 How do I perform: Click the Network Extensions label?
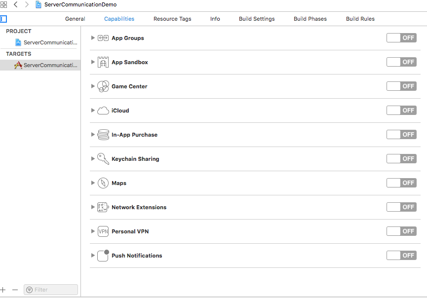tap(139, 207)
